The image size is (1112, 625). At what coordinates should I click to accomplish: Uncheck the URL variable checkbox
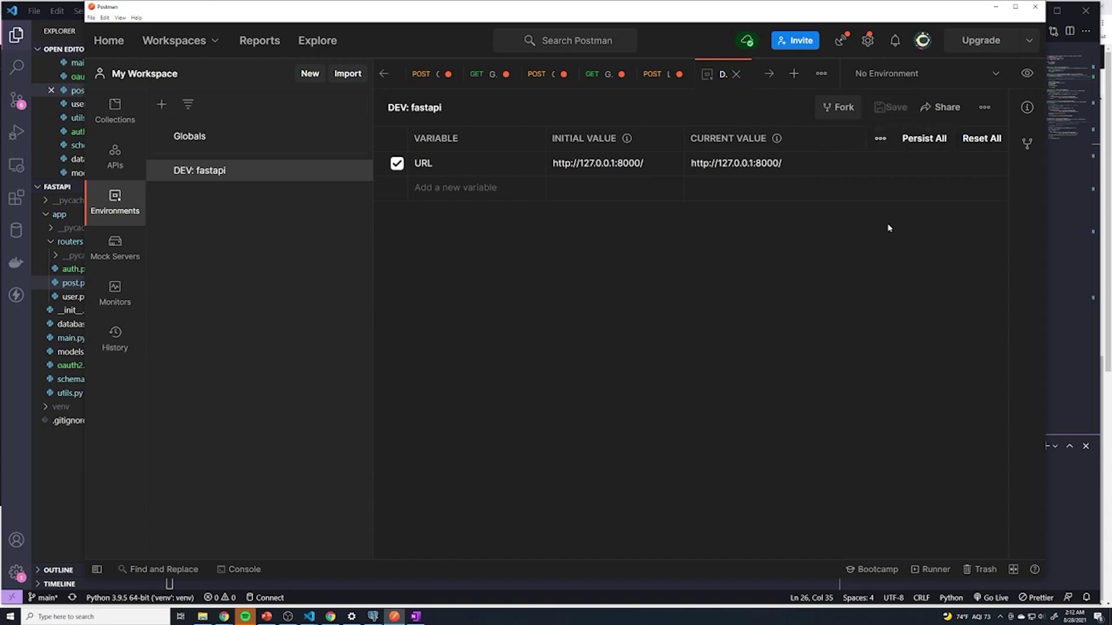coord(397,163)
